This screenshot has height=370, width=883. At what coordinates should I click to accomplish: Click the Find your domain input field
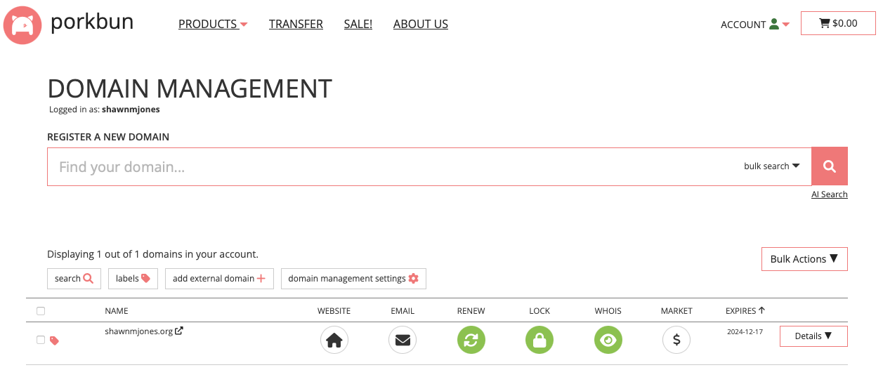tap(393, 166)
